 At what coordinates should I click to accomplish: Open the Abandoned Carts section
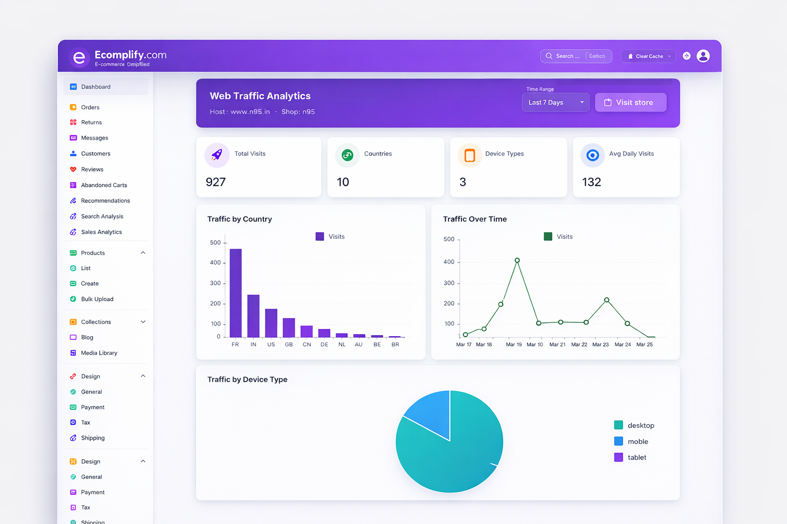pyautogui.click(x=104, y=185)
